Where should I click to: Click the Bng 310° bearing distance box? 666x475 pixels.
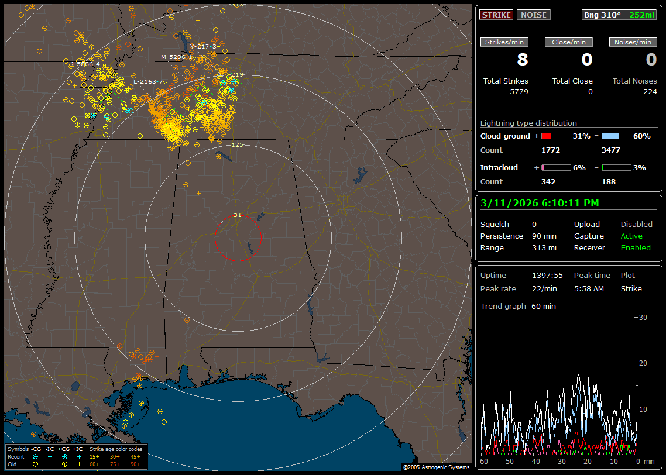click(x=619, y=15)
